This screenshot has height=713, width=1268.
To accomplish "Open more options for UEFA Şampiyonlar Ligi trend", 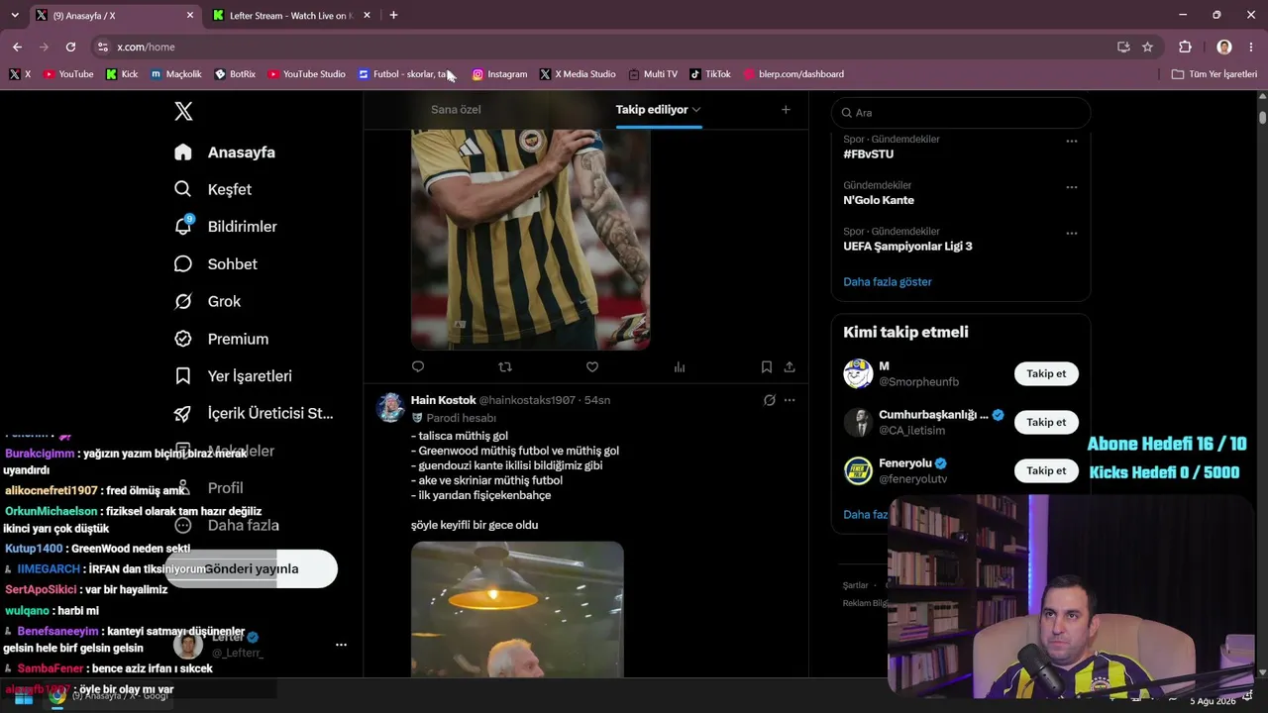I will coord(1072,234).
